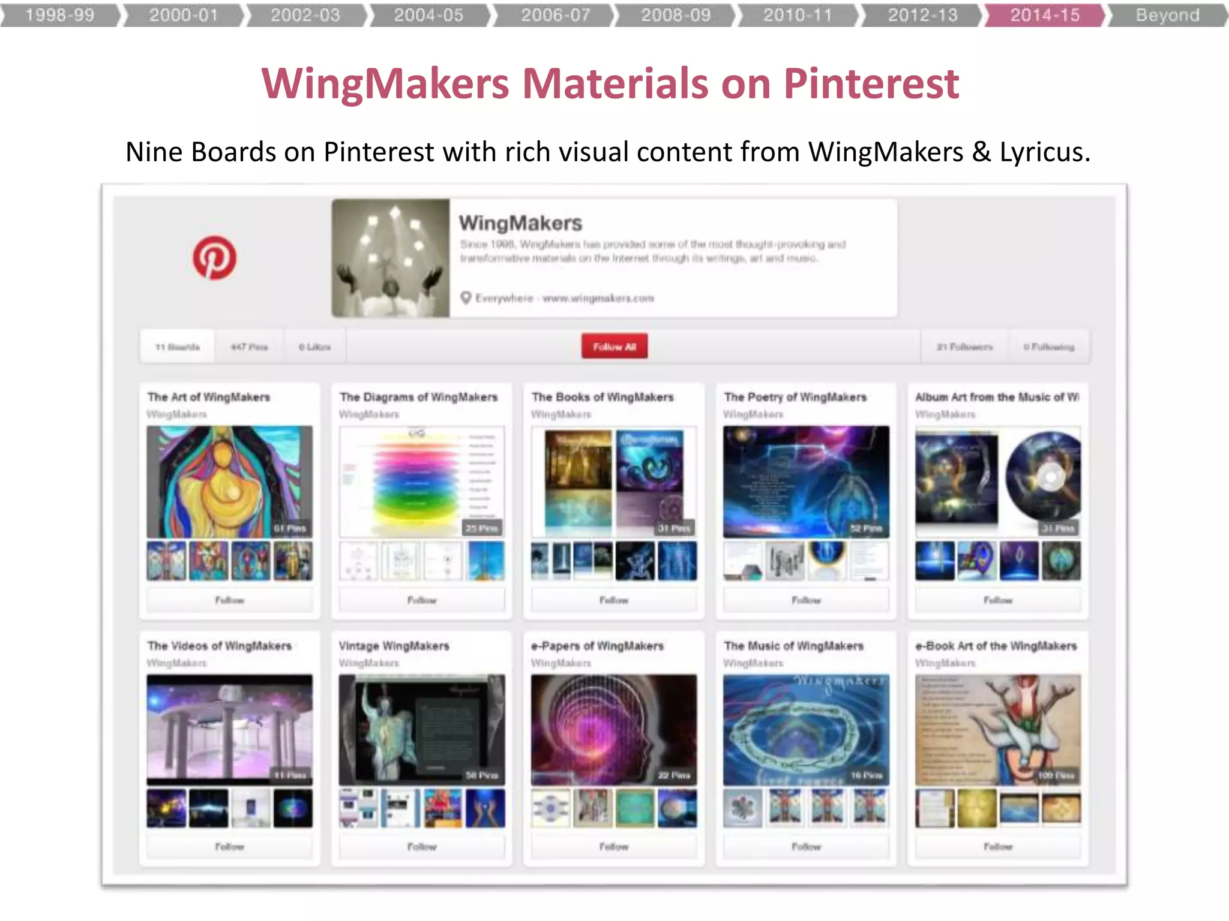Viewport: 1229px width, 921px height.
Task: Click the Pinterest logo icon
Action: click(x=214, y=257)
